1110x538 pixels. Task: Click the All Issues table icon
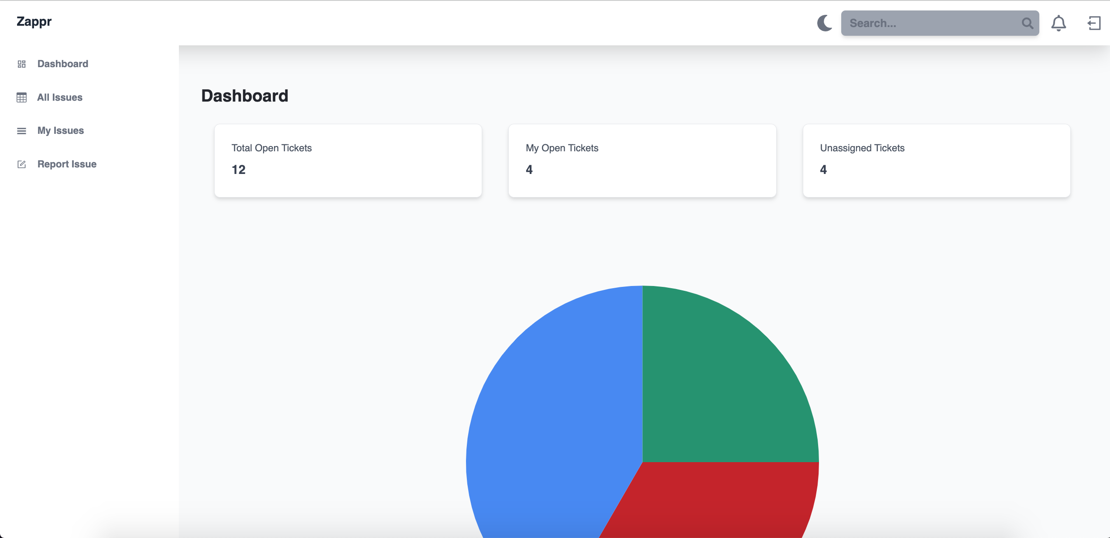point(22,98)
